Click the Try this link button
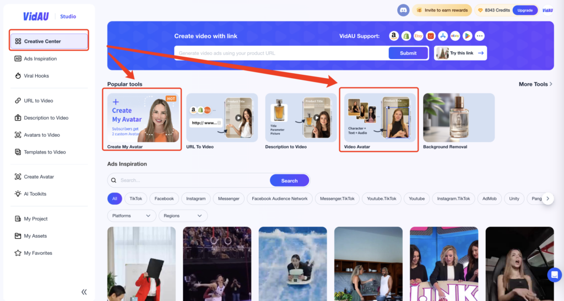The image size is (564, 301). tap(460, 53)
